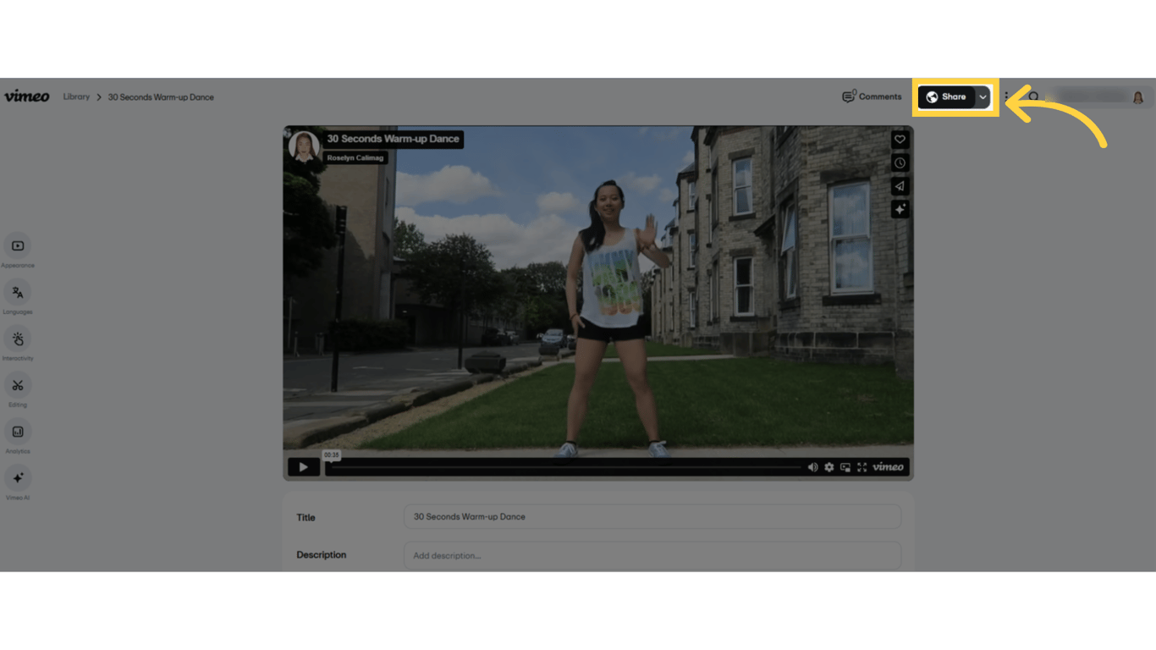Expand the Share dropdown arrow
Image resolution: width=1156 pixels, height=650 pixels.
click(983, 96)
